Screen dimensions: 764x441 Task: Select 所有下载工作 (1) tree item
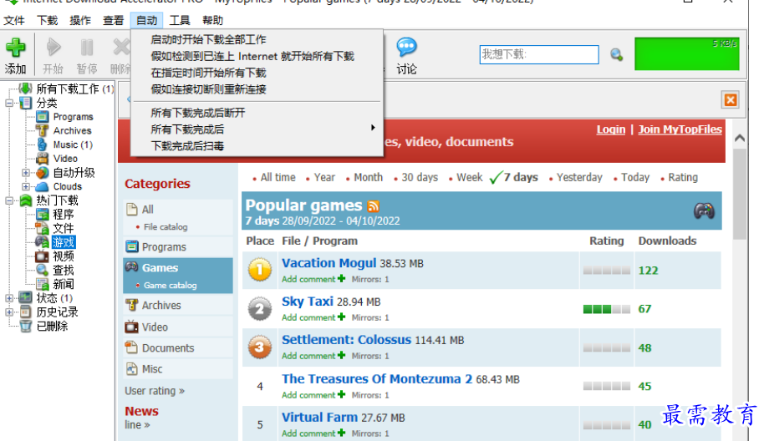click(75, 89)
